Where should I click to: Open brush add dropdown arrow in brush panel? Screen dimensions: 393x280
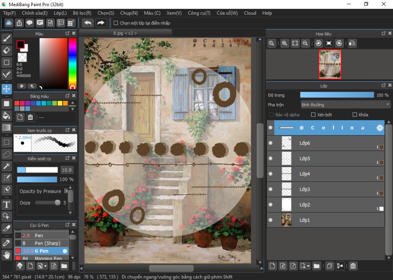45,266
